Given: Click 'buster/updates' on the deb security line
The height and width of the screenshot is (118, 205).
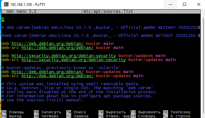Looking at the screenshot, I should click(135, 56).
